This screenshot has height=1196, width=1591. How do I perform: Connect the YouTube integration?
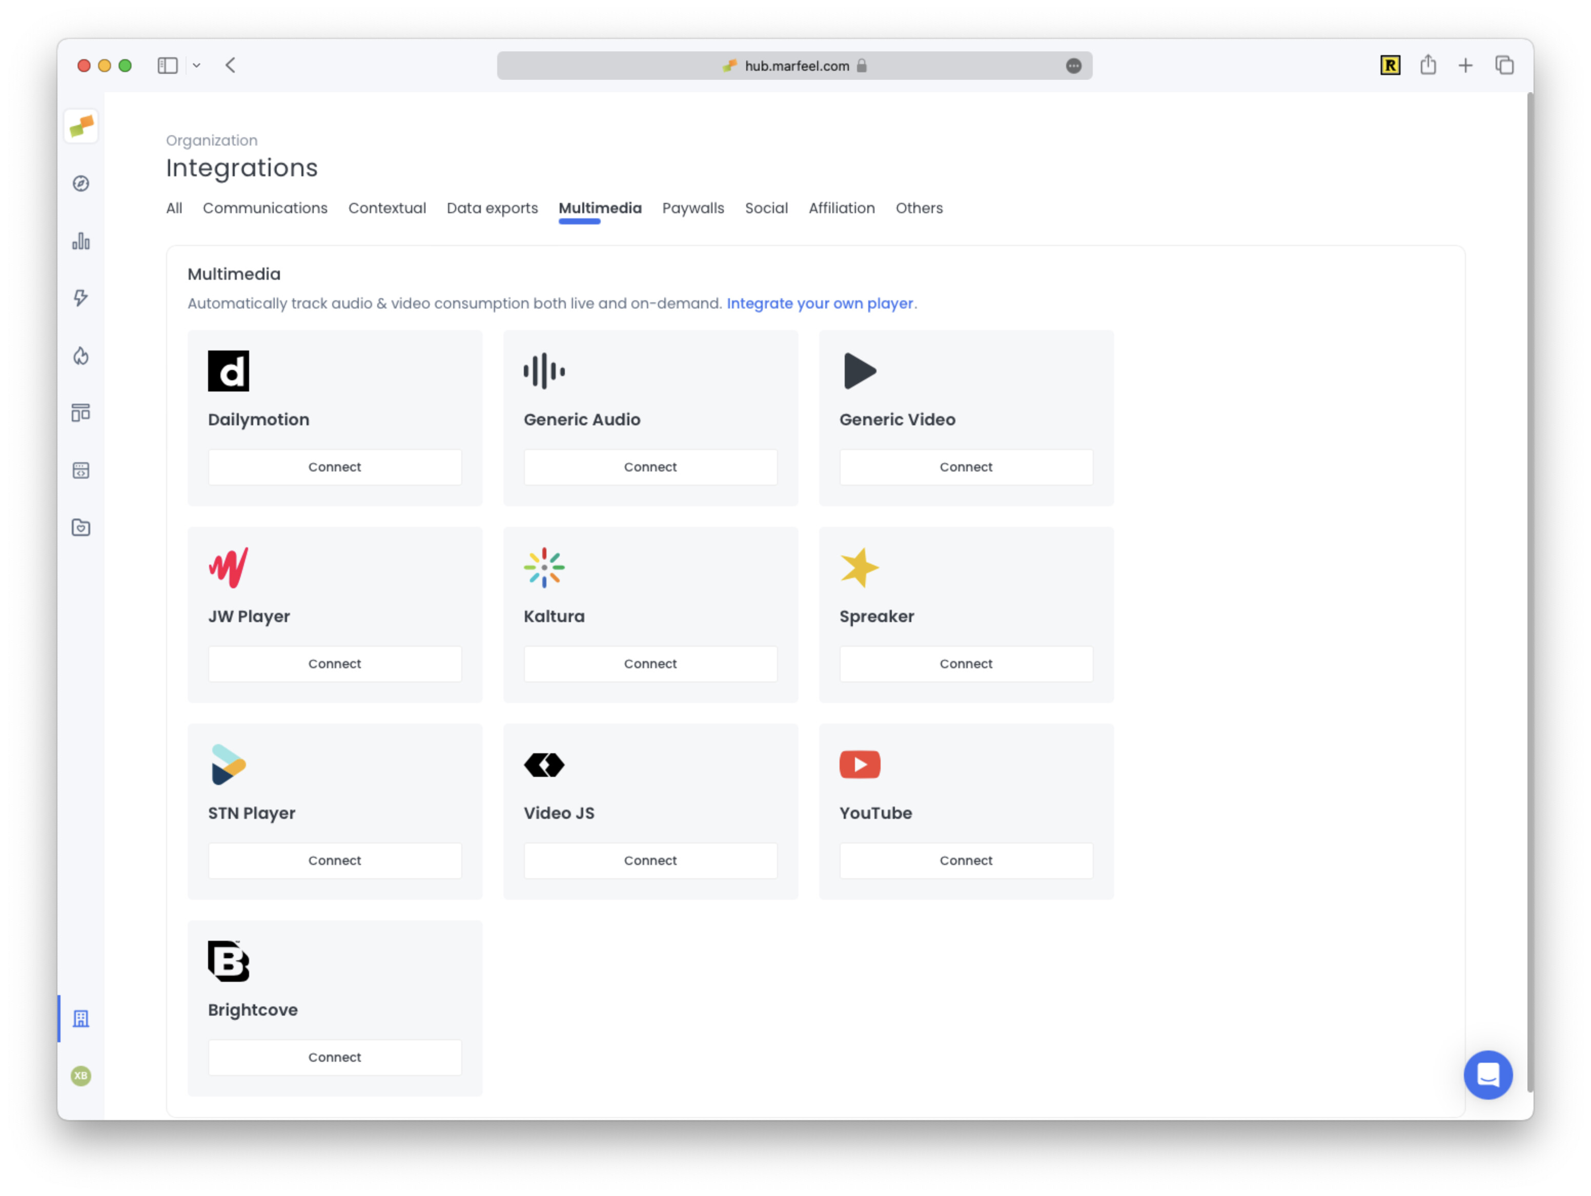(965, 860)
